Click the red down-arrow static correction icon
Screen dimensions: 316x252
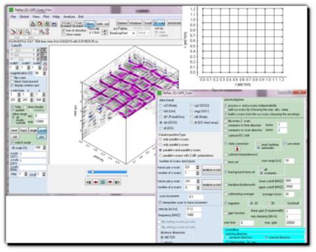tap(237, 149)
